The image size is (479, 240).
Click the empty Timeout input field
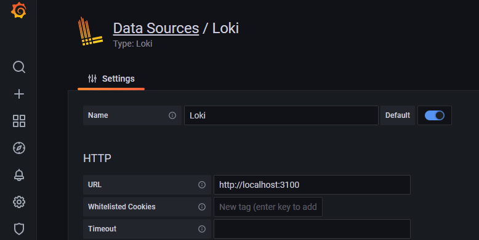coord(312,229)
